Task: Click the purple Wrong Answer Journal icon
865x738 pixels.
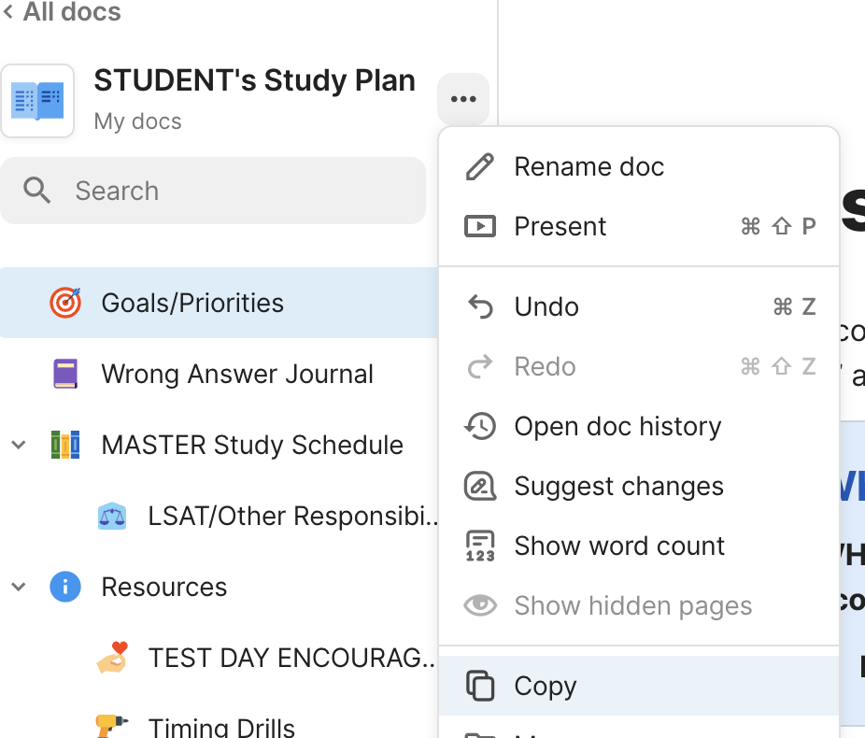Action: (x=65, y=374)
